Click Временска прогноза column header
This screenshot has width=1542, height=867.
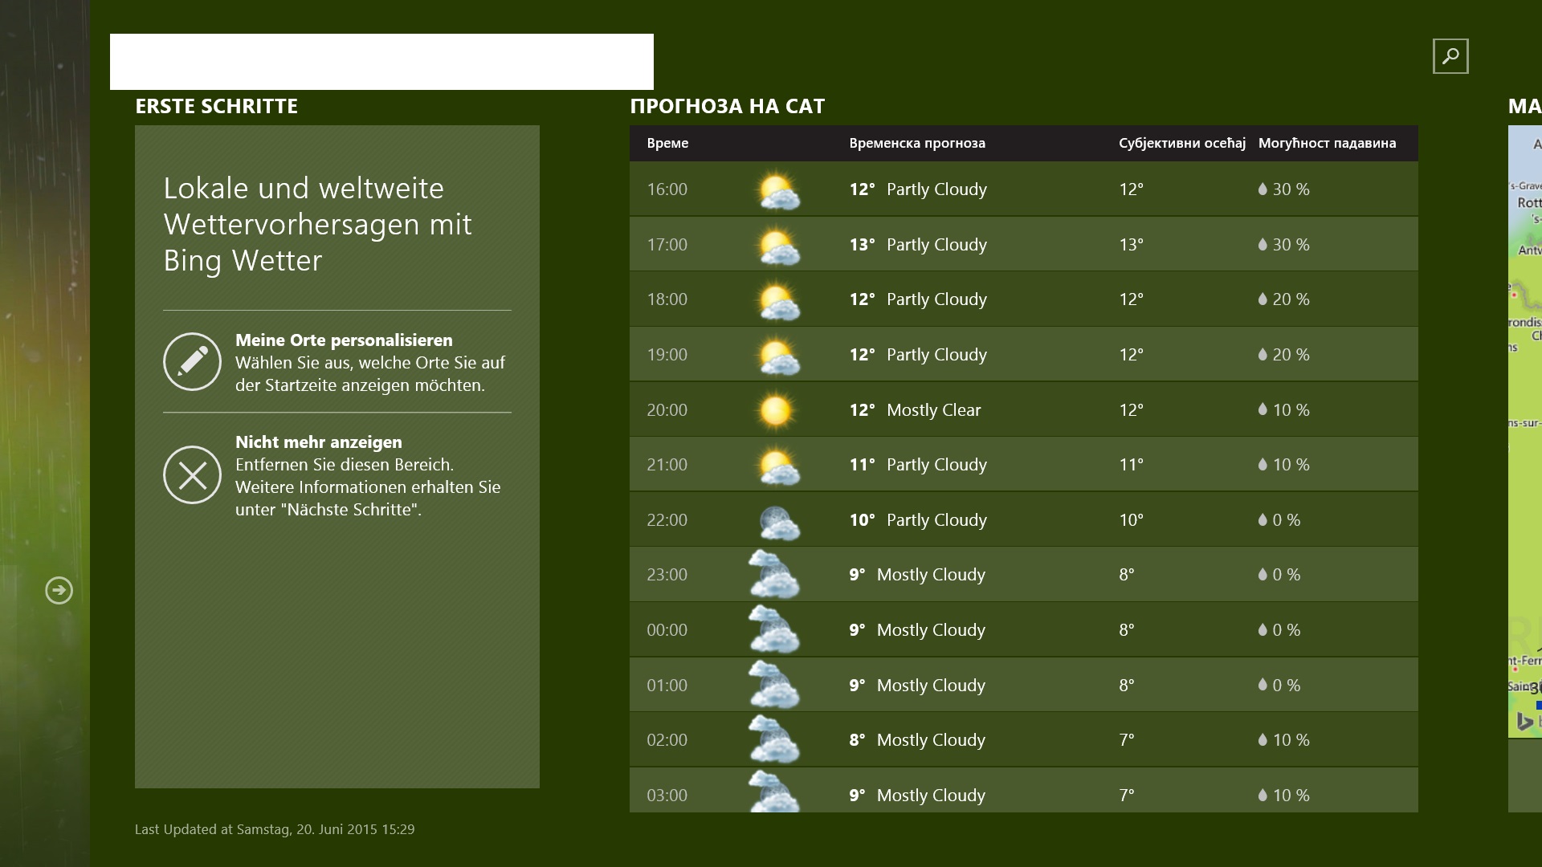click(916, 143)
